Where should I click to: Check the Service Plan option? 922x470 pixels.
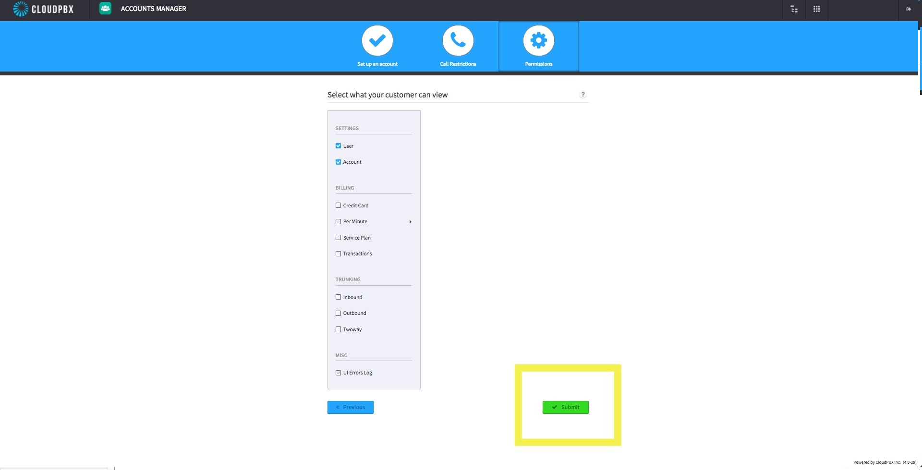point(338,238)
